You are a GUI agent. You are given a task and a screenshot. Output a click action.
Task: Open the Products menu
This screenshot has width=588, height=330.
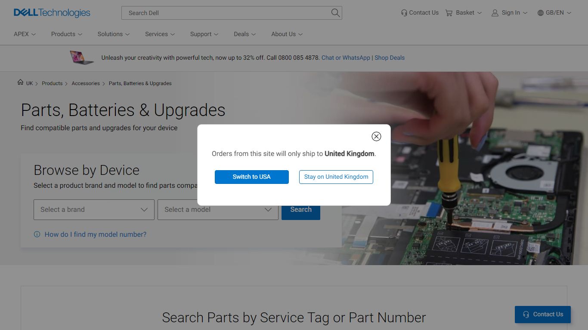(67, 34)
